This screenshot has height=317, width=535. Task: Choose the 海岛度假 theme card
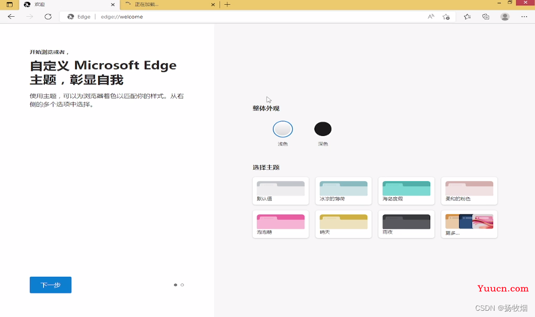[406, 191]
